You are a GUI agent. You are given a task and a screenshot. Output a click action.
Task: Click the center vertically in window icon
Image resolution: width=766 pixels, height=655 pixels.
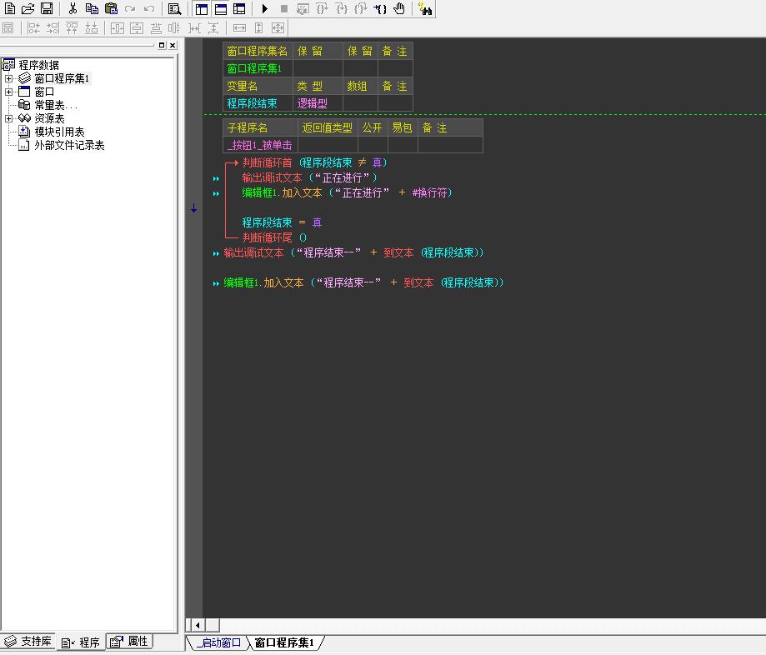(x=137, y=27)
